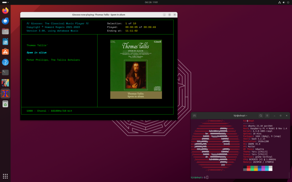Click the 'CPU: BCM2835 (4) @ 1.800GHz' line
The height and width of the screenshot is (182, 292).
259,160
